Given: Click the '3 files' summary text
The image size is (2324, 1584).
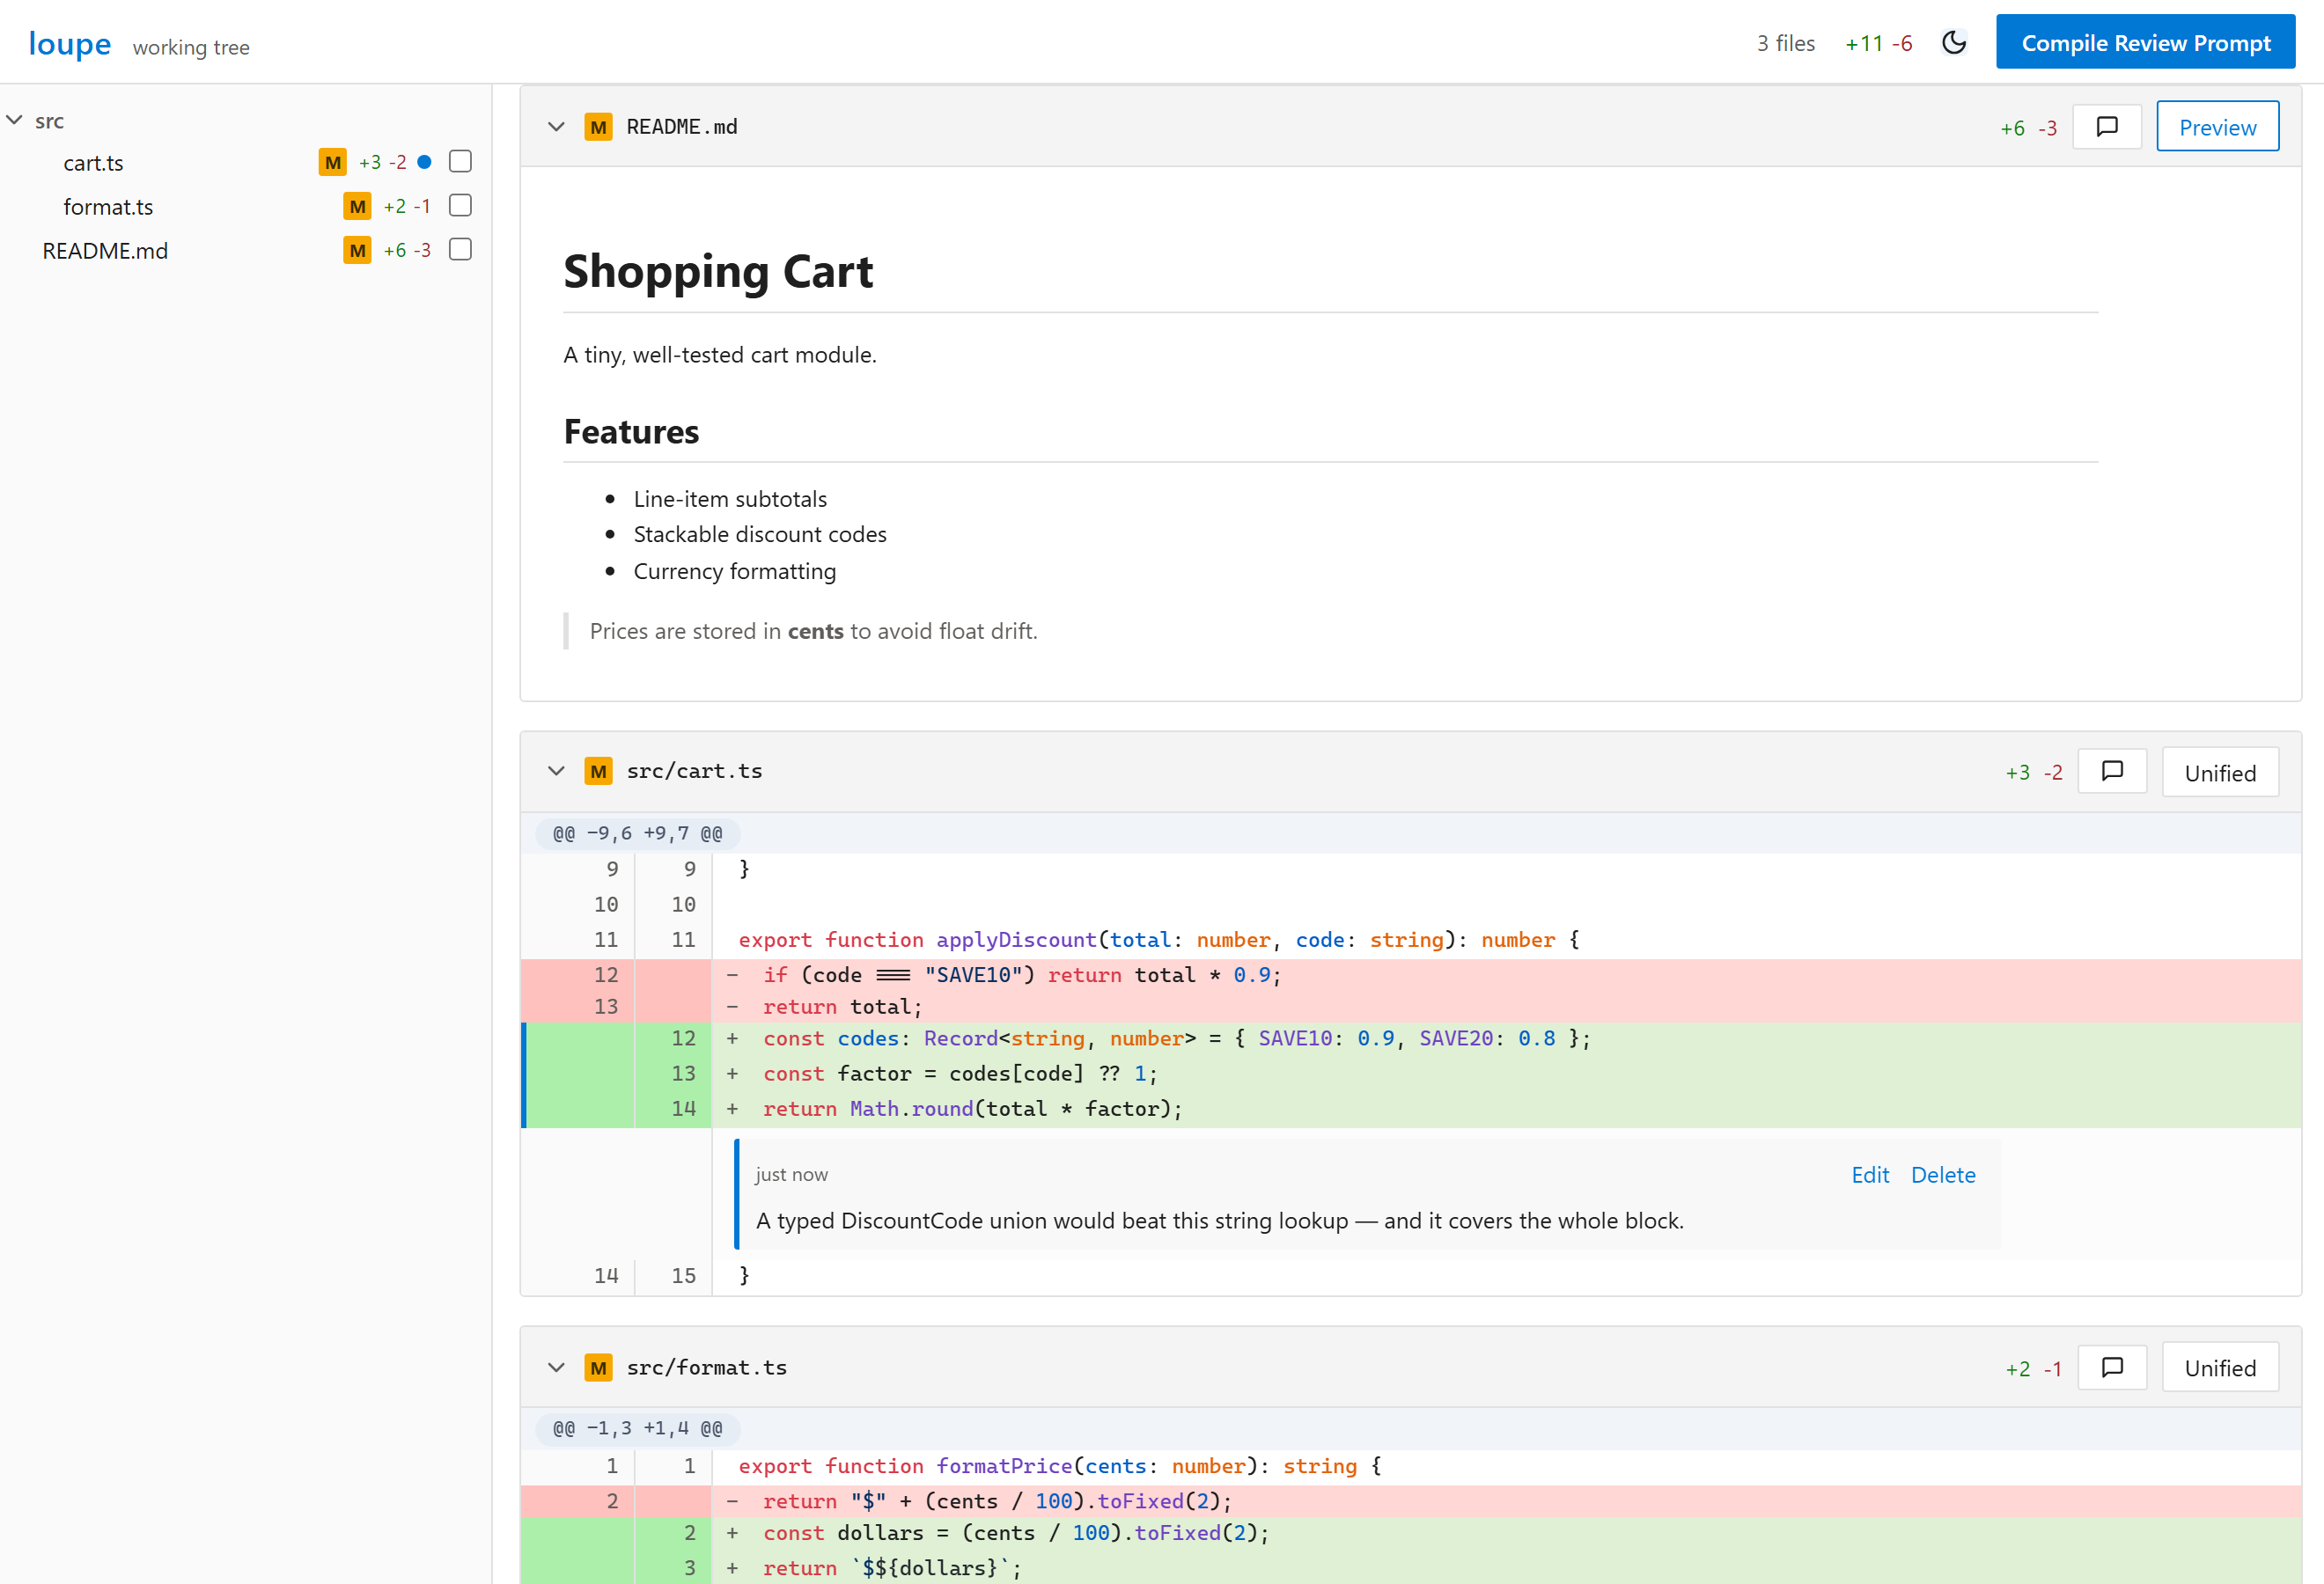Looking at the screenshot, I should tap(1785, 44).
